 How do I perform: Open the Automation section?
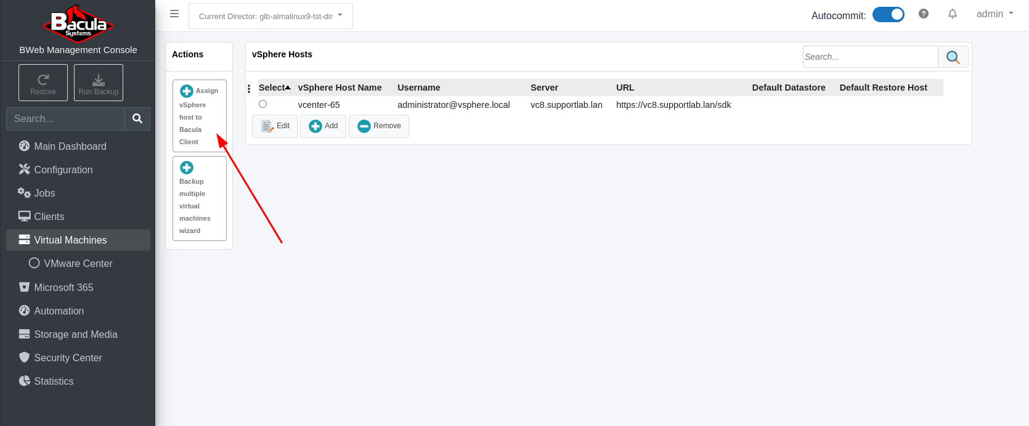click(x=78, y=311)
